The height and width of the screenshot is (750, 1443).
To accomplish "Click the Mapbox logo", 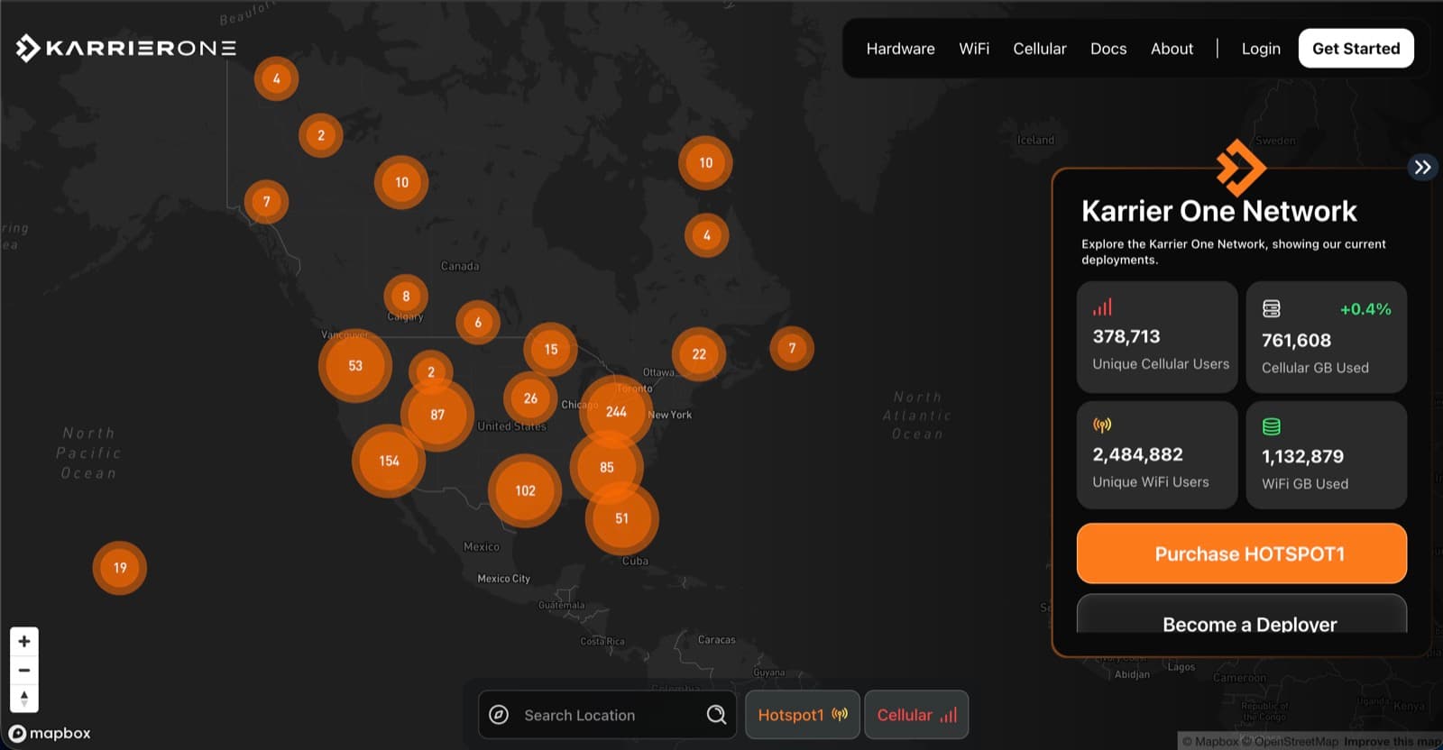I will coord(50,734).
